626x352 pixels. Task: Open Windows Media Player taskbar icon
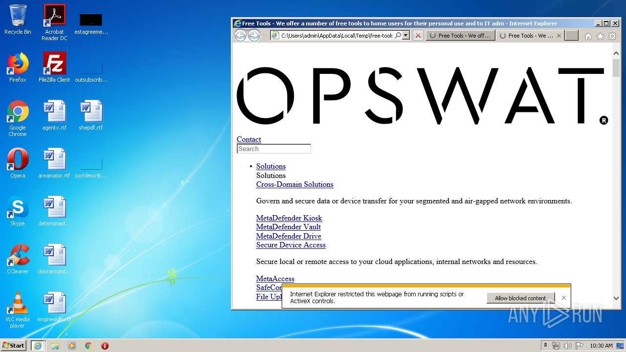point(71,345)
